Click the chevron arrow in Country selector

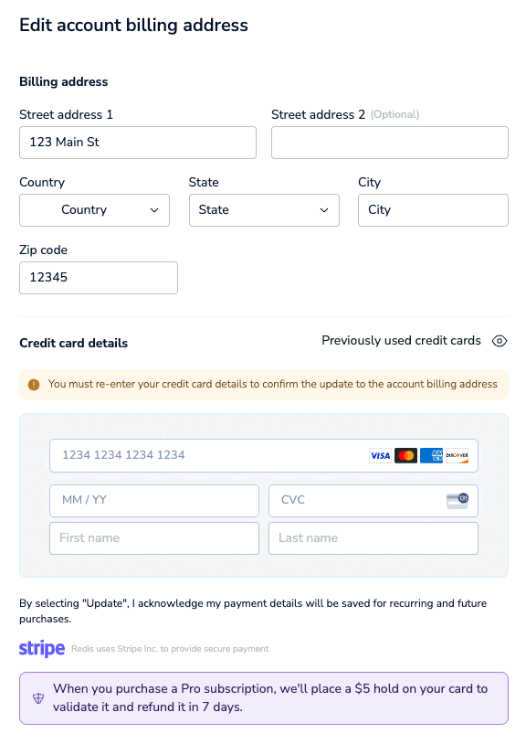154,210
